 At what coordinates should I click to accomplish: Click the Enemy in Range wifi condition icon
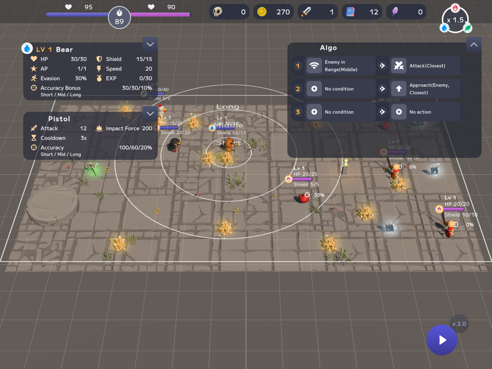(x=314, y=65)
